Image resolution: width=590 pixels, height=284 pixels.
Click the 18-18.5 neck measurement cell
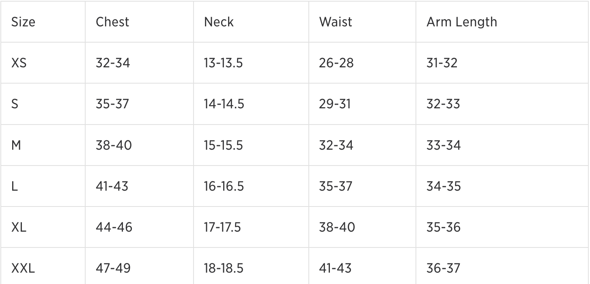pyautogui.click(x=224, y=268)
